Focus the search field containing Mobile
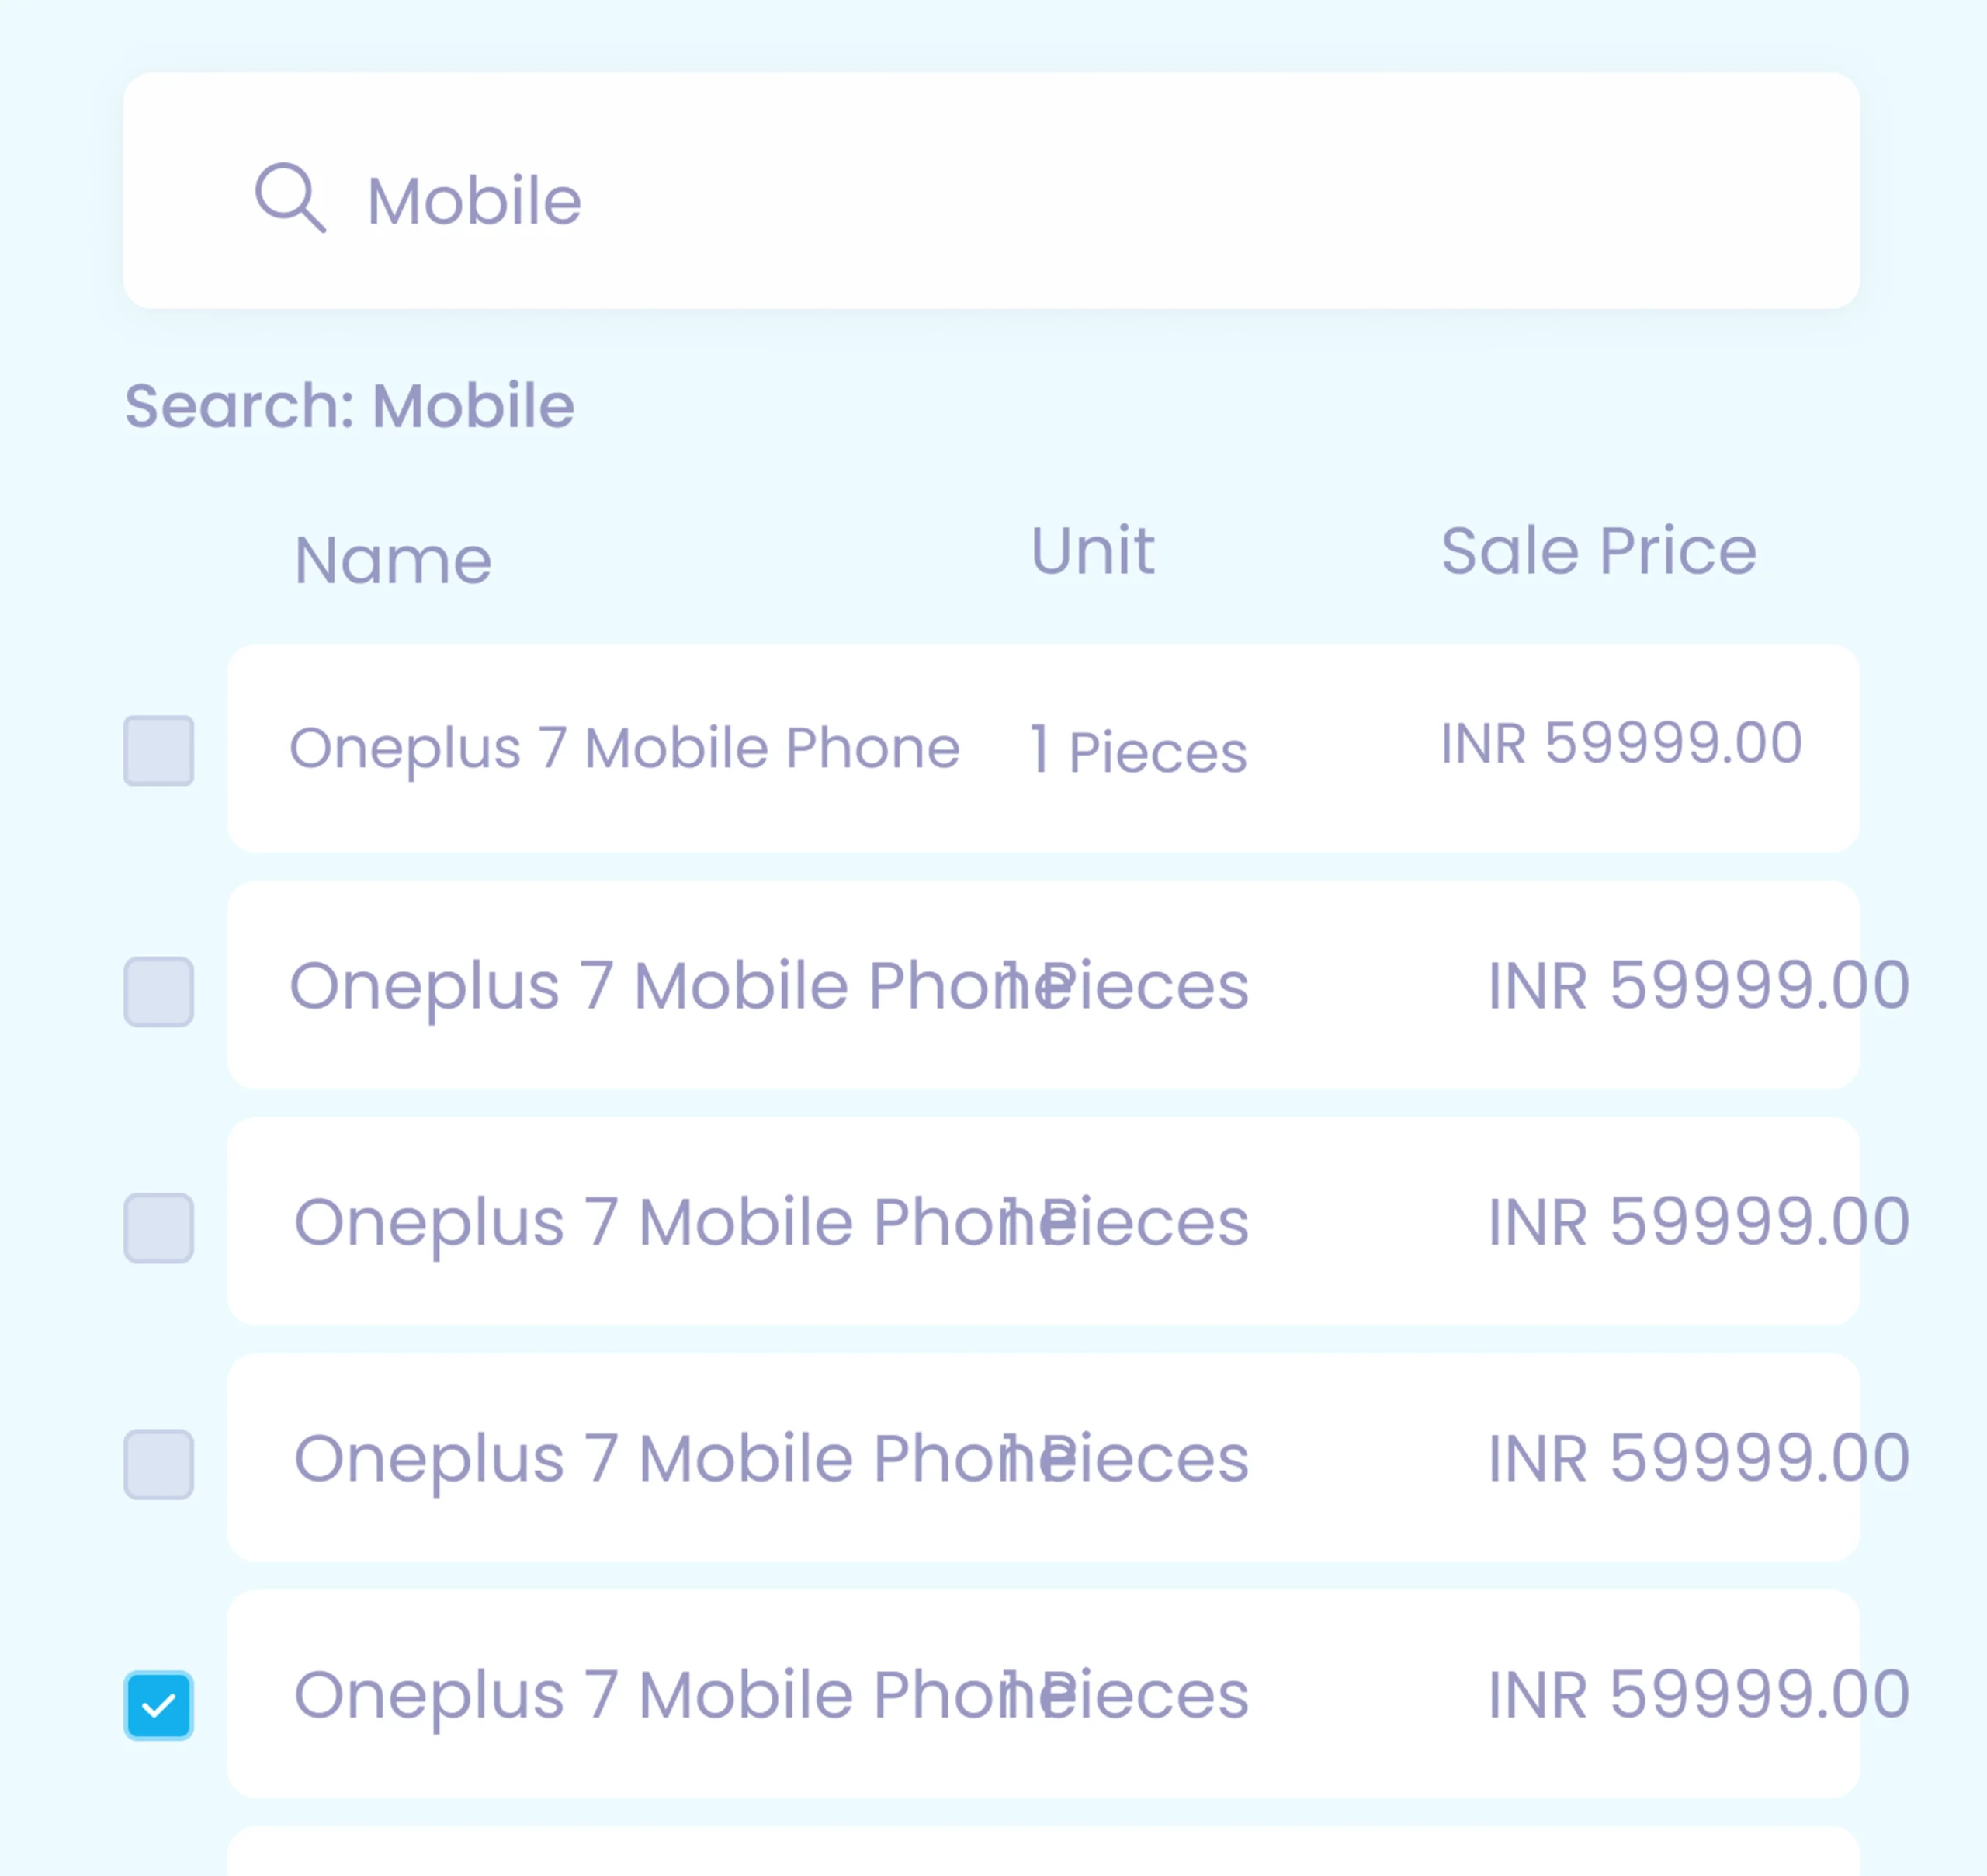 pos(990,190)
